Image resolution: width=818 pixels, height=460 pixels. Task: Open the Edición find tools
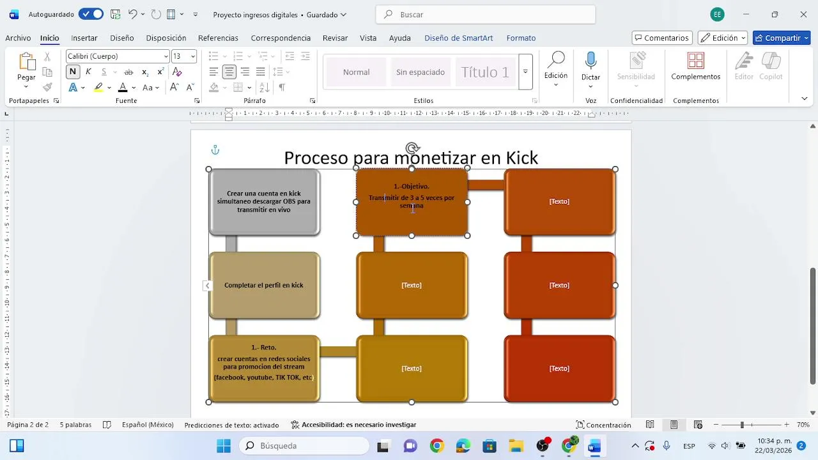click(556, 68)
